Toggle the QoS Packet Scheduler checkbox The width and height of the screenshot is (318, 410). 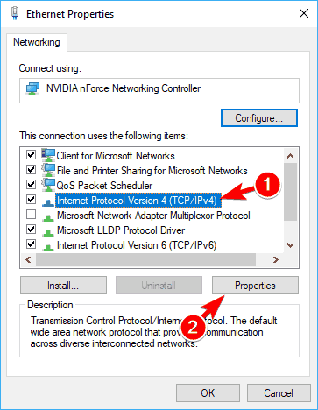click(x=31, y=185)
